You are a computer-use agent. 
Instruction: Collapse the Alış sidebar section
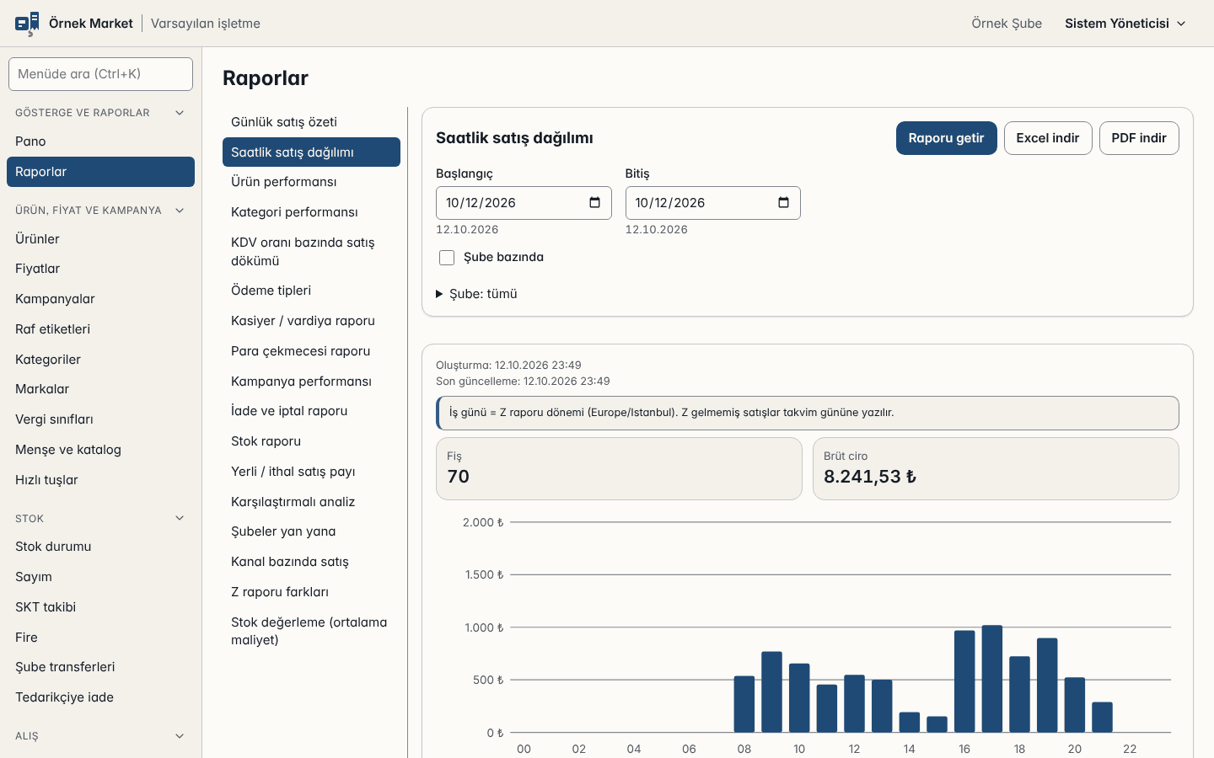pos(180,736)
